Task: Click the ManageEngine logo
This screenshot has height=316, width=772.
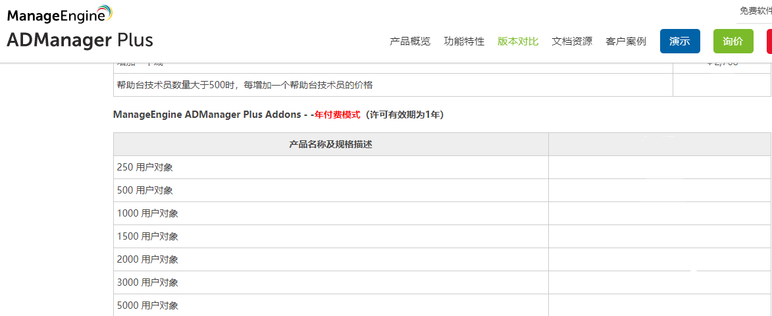Action: point(60,14)
